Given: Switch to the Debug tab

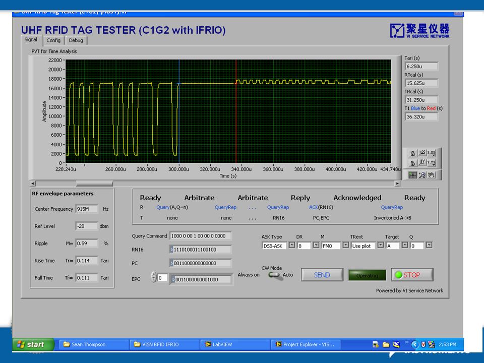Looking at the screenshot, I should (x=76, y=40).
